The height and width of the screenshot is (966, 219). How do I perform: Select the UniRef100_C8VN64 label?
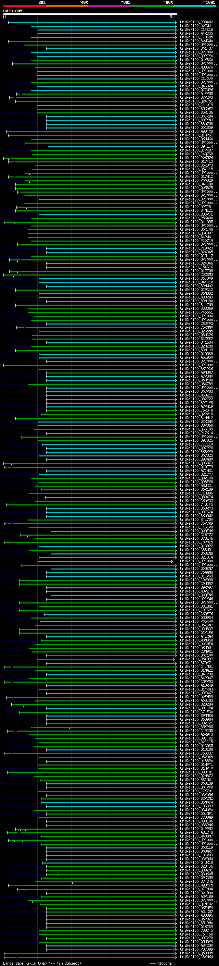coord(196,957)
